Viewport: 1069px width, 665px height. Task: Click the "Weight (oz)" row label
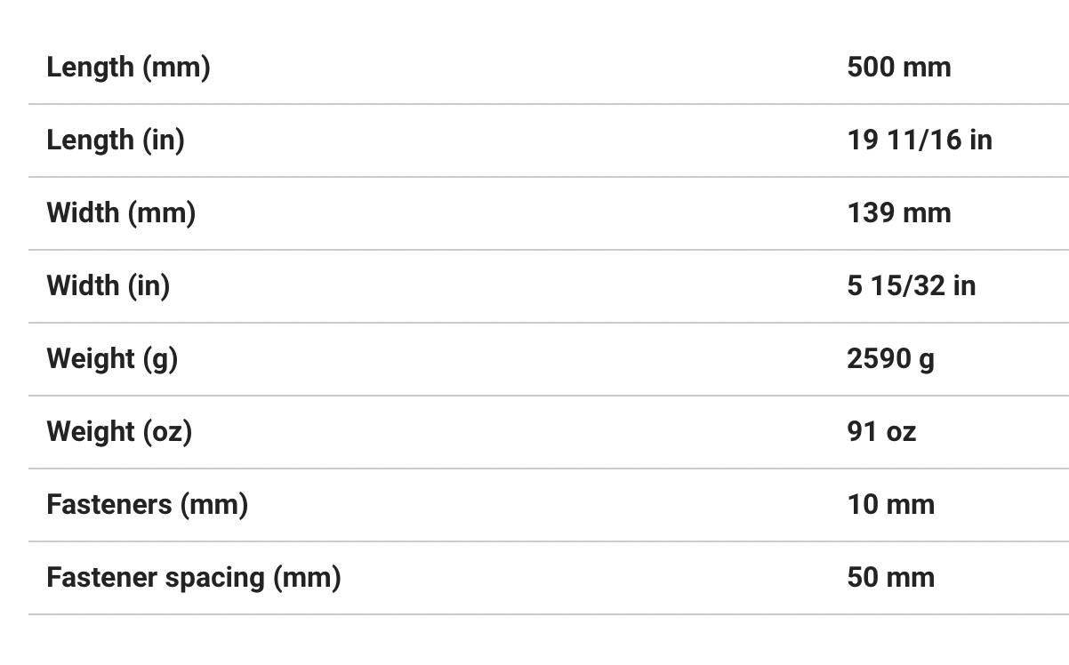tap(119, 432)
